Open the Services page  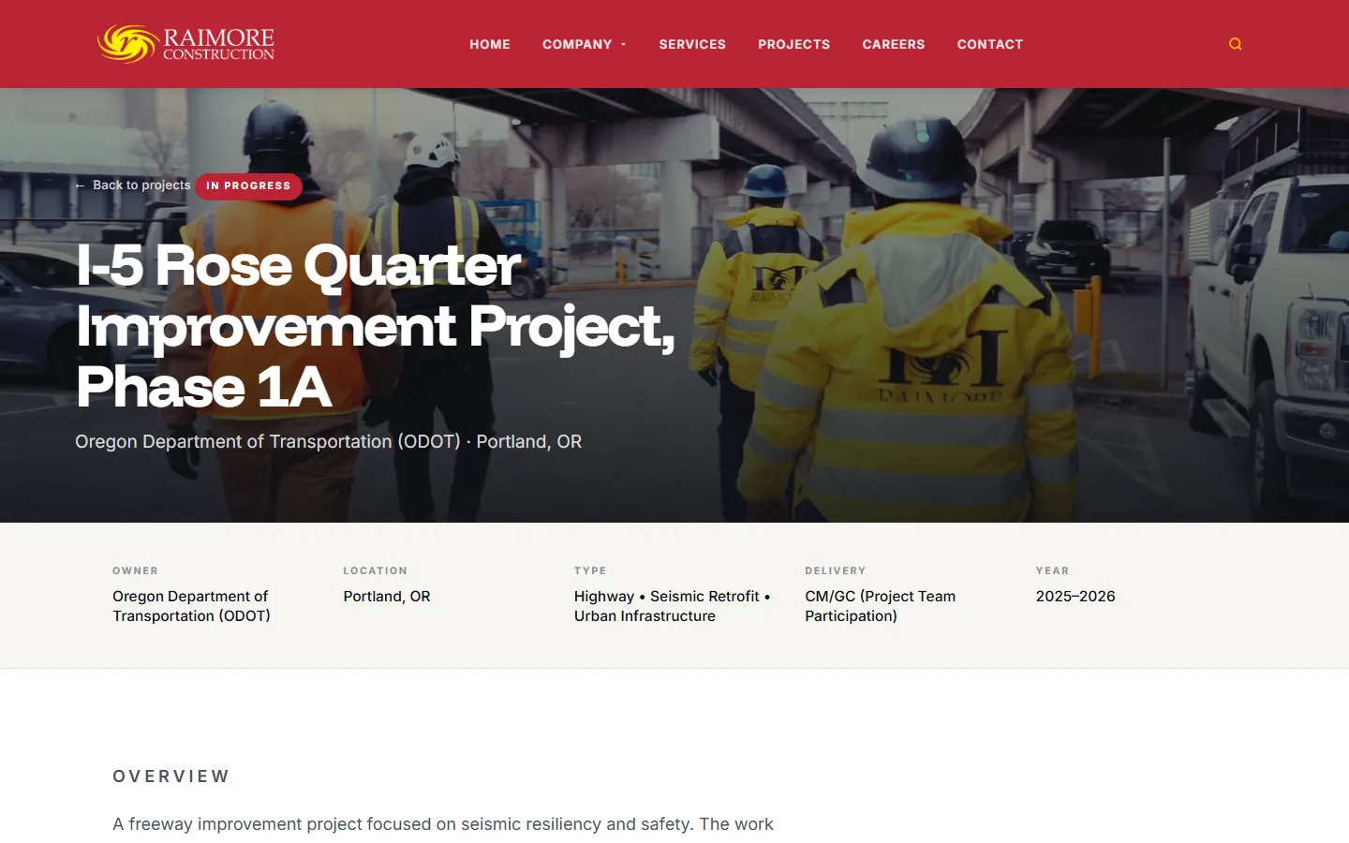[x=692, y=44]
